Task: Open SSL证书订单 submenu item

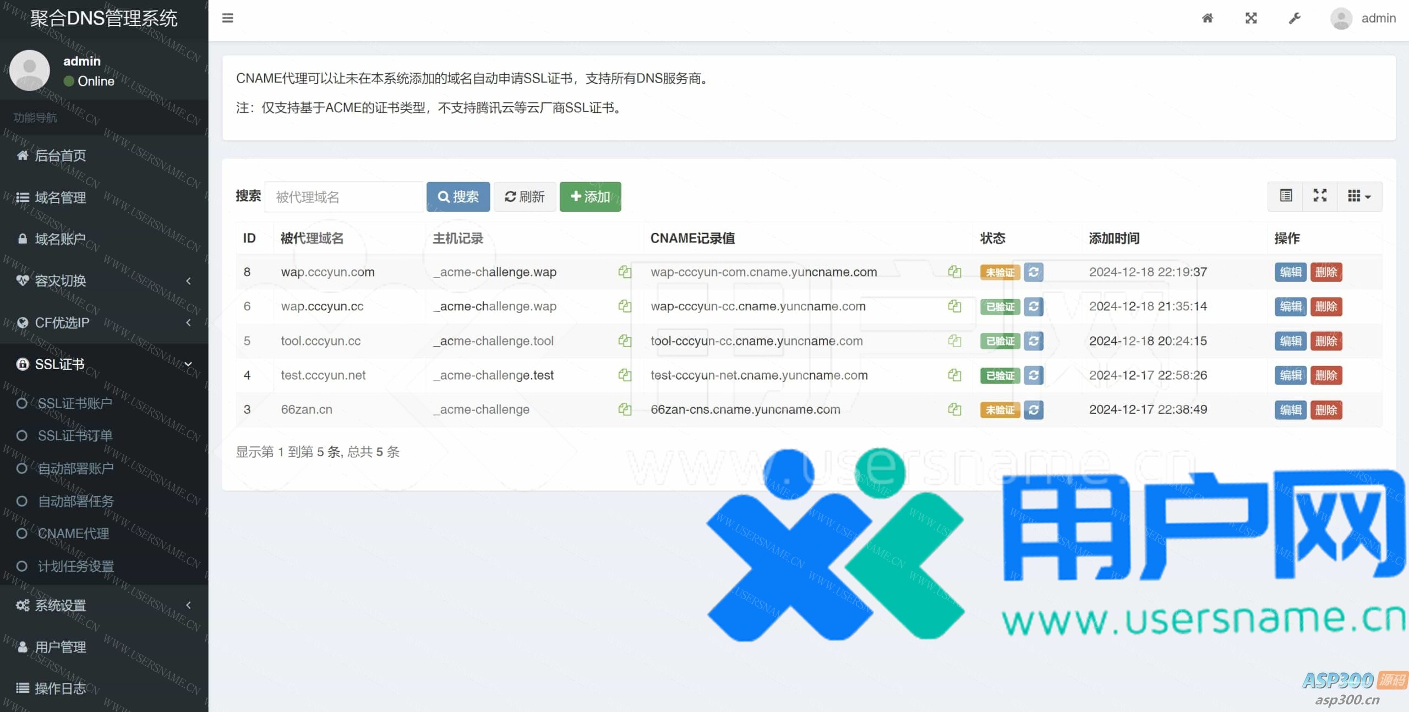Action: pos(75,436)
